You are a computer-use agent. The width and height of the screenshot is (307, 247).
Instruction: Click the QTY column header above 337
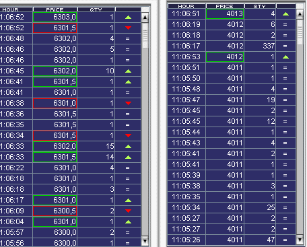pos(260,6)
